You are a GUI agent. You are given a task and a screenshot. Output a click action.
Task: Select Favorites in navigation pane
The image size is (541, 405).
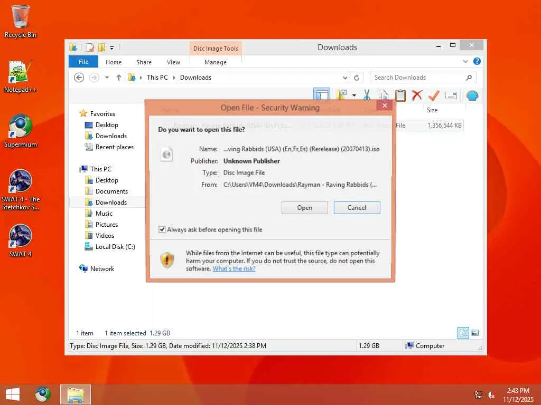tap(102, 114)
